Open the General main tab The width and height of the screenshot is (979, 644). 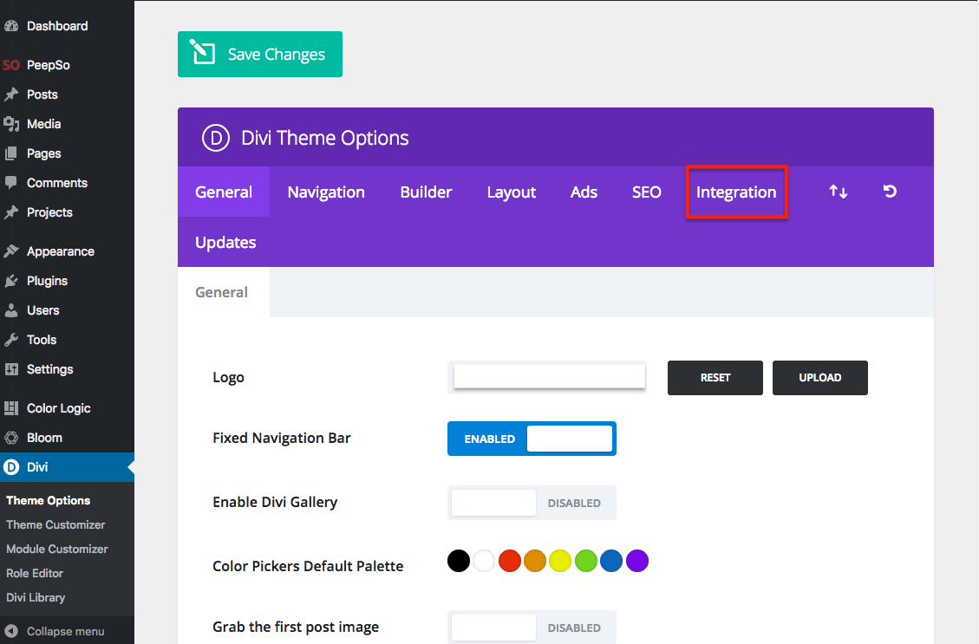click(224, 192)
